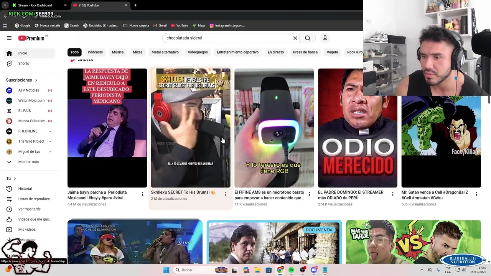Viewport: 491px width, 276px height.
Task: Select the Metal alternativo filter chip
Action: click(x=165, y=52)
